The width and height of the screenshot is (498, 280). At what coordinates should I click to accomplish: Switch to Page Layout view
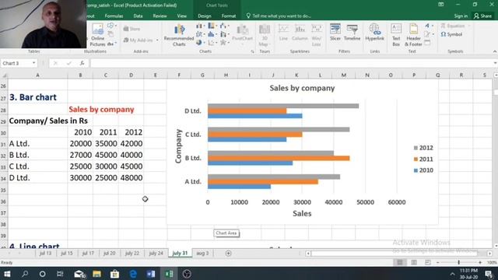click(x=414, y=263)
